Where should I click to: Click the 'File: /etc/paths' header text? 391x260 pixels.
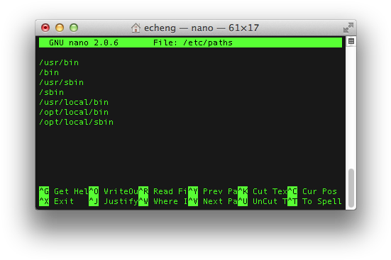point(193,43)
